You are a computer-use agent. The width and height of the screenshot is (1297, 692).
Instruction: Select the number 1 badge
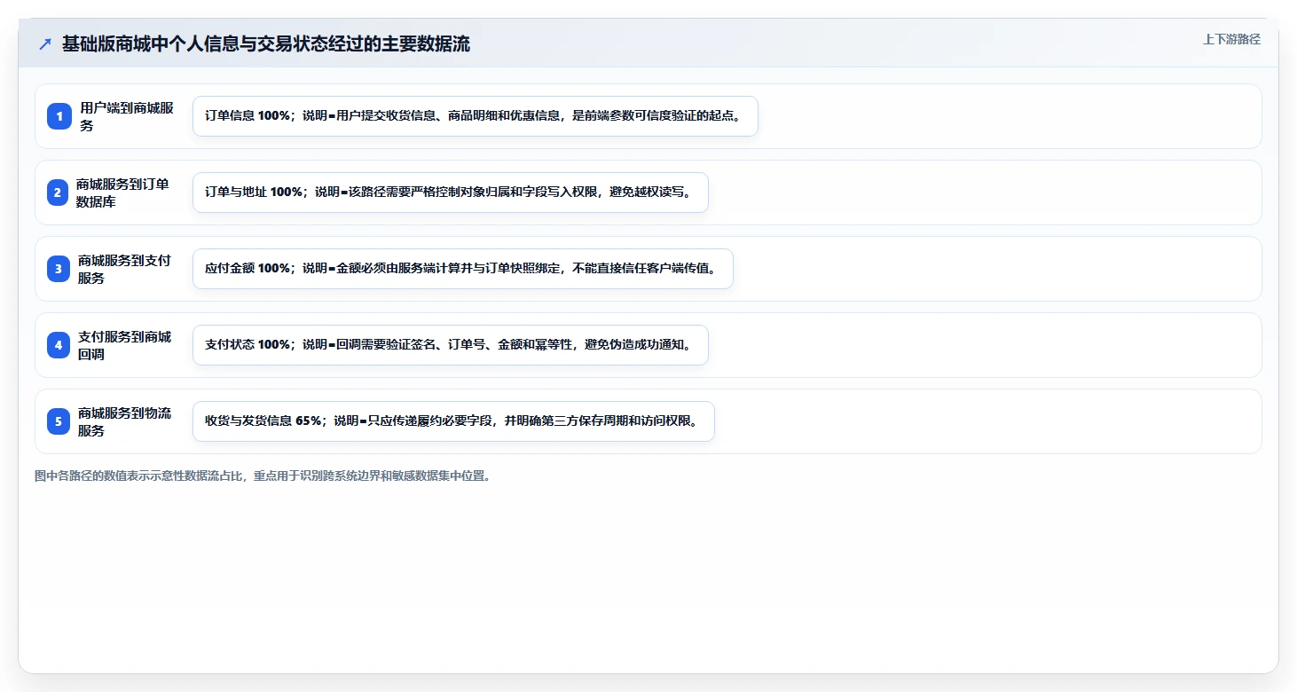click(59, 116)
